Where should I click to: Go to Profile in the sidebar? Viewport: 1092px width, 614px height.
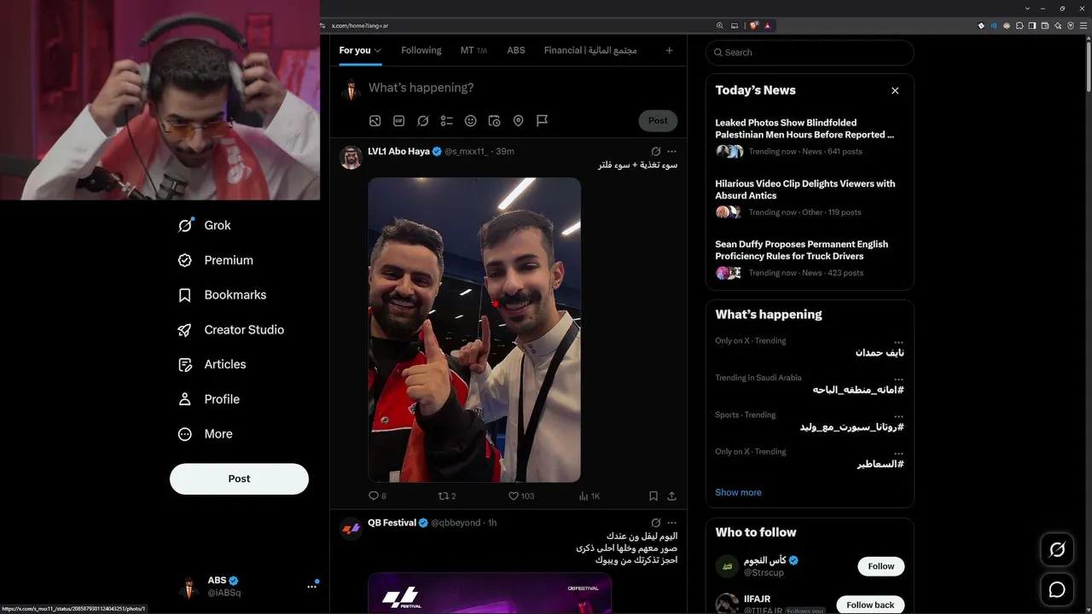tap(208, 399)
